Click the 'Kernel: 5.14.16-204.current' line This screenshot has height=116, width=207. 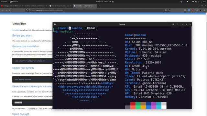click(x=148, y=49)
